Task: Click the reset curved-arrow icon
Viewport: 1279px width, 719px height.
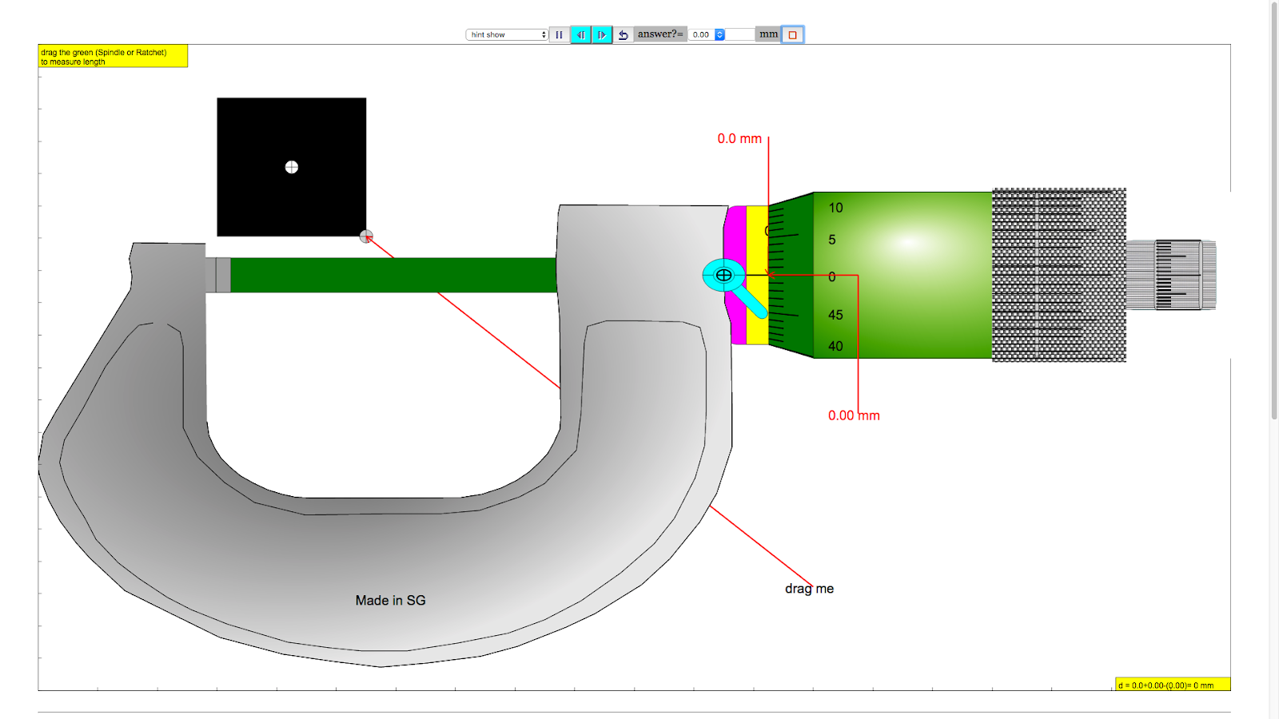Action: [624, 34]
